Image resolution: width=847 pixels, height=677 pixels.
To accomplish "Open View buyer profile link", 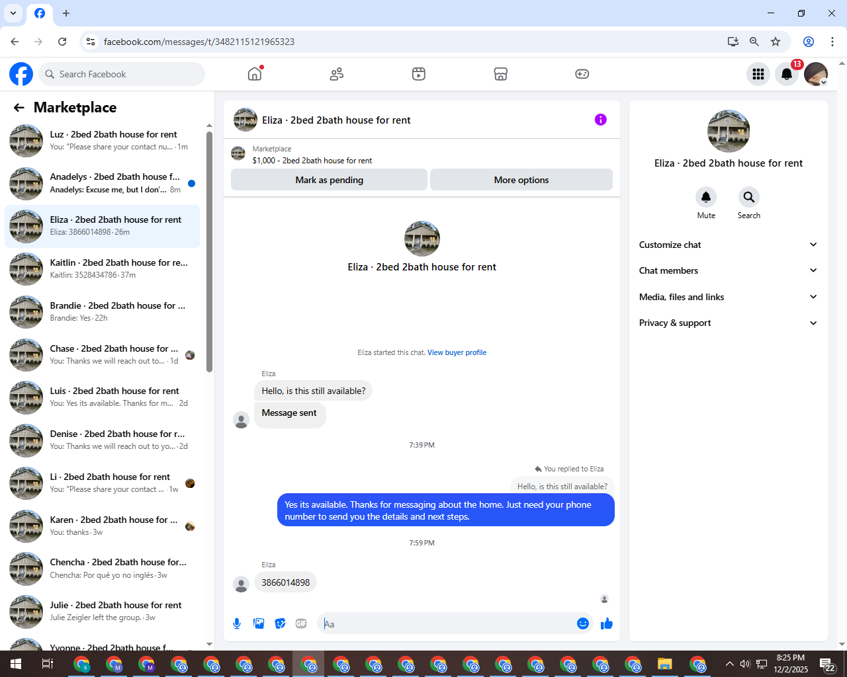I will [457, 352].
